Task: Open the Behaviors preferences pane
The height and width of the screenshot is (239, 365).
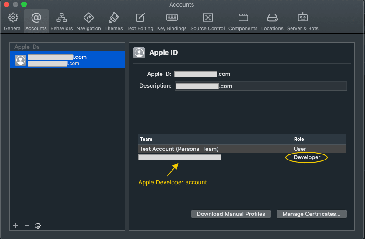Action: coord(61,21)
